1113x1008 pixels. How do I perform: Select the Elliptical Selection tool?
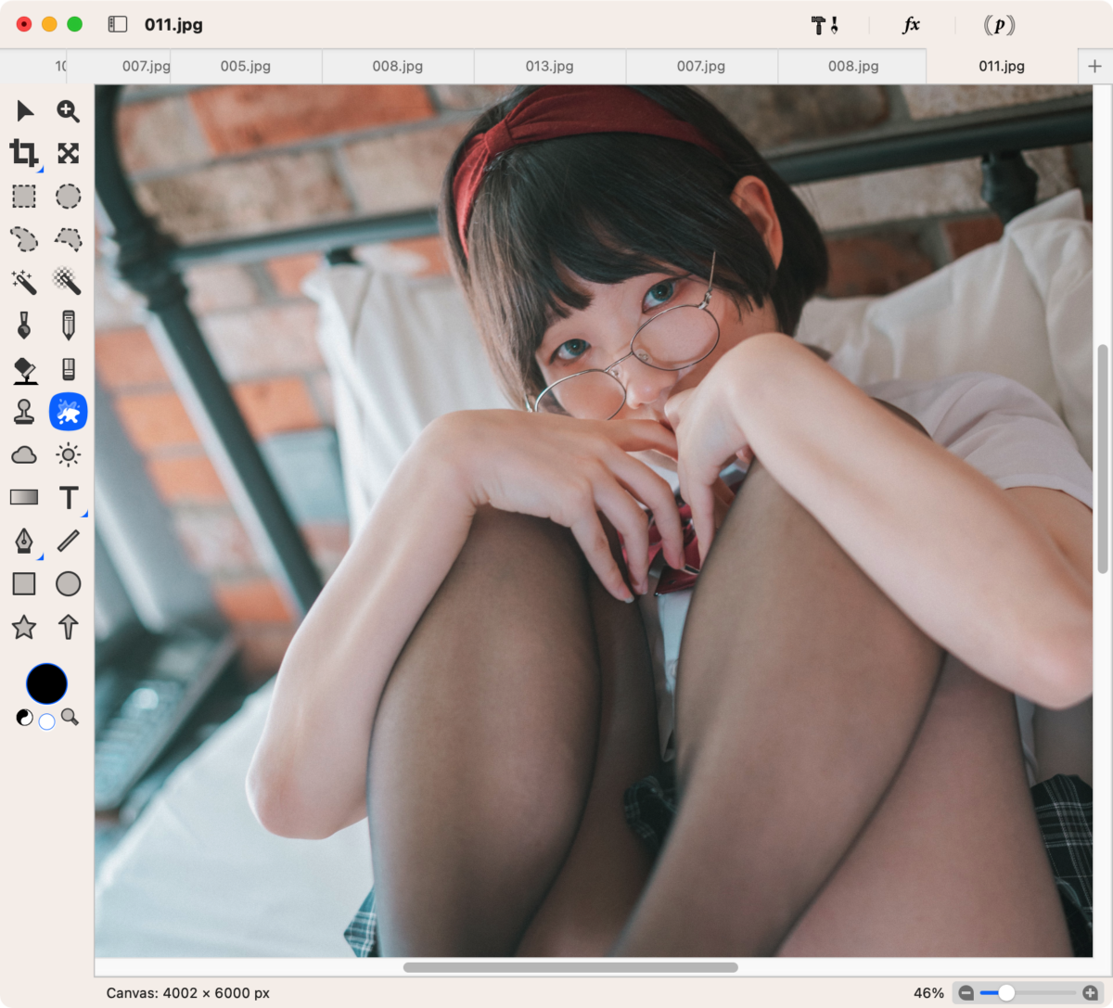tap(68, 196)
